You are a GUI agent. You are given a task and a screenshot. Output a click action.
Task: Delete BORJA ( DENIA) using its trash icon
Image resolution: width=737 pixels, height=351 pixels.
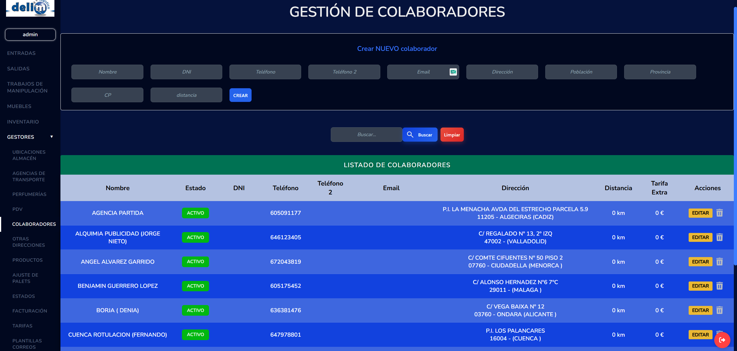pyautogui.click(x=720, y=310)
